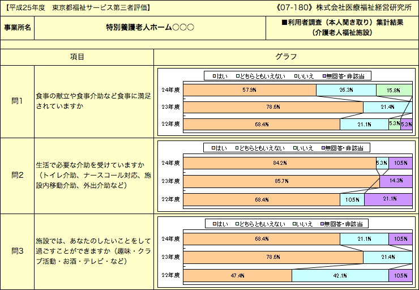Click the 平成25年度 東京都福祉サービス第三者評価 header text
This screenshot has height=290, width=419.
[78, 8]
